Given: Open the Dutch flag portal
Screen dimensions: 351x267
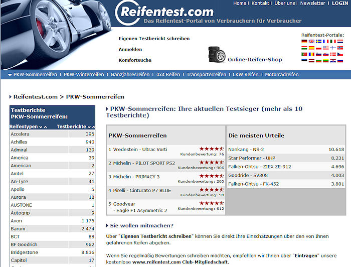Looking at the screenshot, I should (x=340, y=42).
